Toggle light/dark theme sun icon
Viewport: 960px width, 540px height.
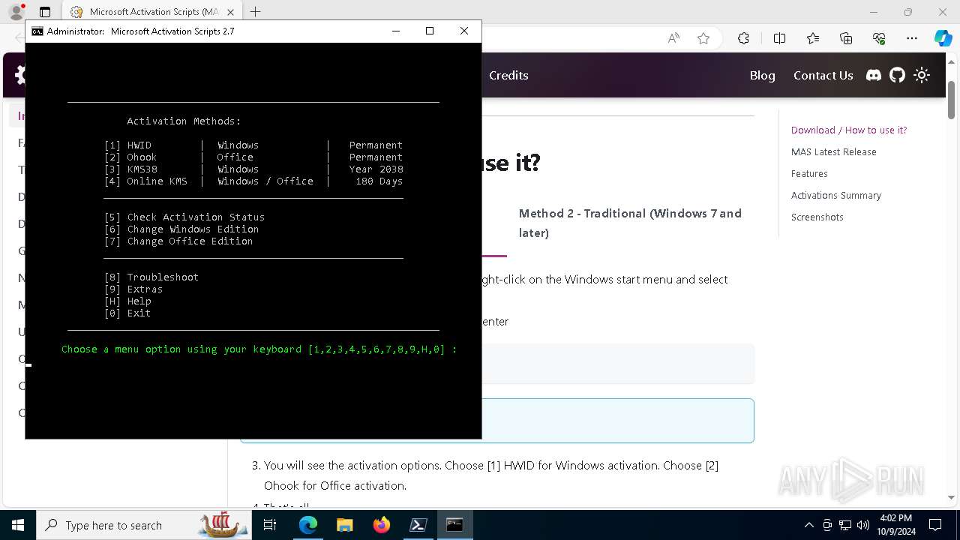922,75
